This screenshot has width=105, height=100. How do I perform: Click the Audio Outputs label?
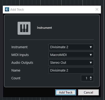coord(22,63)
